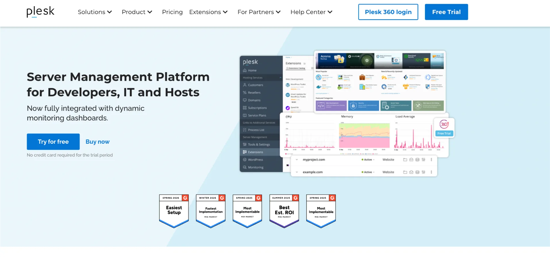Image resolution: width=550 pixels, height=257 pixels.
Task: Click the Free Trial header button
Action: click(446, 12)
